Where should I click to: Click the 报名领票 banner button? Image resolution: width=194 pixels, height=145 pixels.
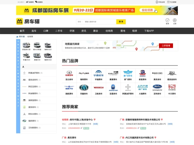tap(147, 10)
